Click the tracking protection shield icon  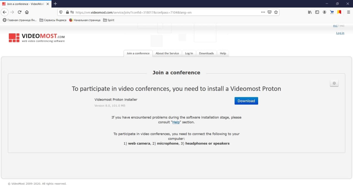click(61, 12)
